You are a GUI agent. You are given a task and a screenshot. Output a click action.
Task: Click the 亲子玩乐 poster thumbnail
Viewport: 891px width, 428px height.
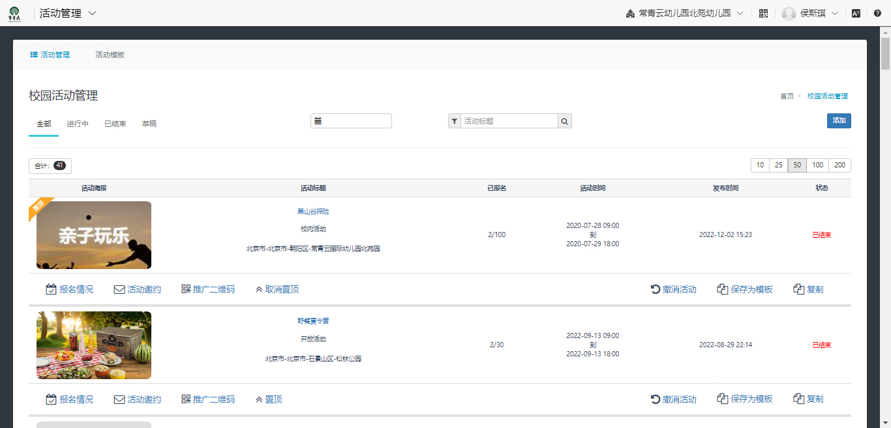[x=94, y=235]
